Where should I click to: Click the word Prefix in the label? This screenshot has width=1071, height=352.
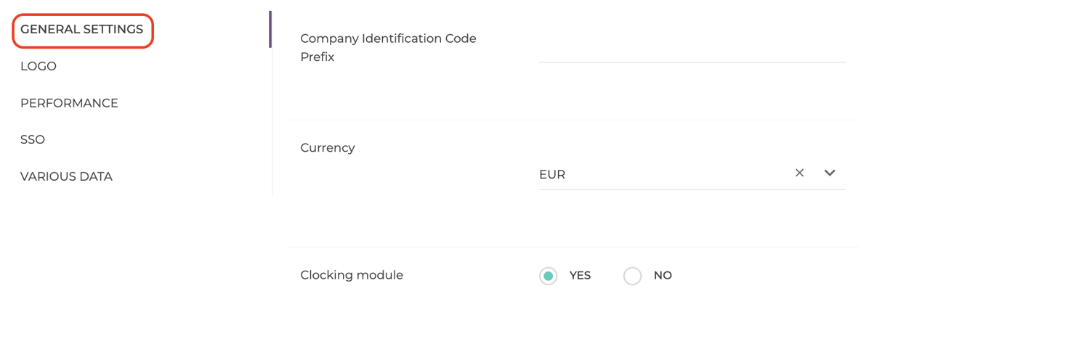point(318,57)
